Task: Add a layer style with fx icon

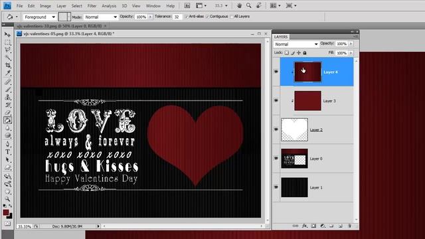Action: tap(304, 226)
